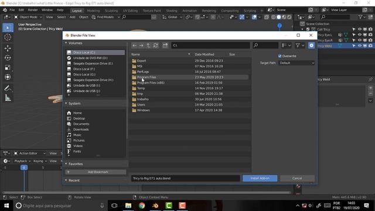Create a new directory
The width and height of the screenshot is (375, 211).
(x=165, y=45)
